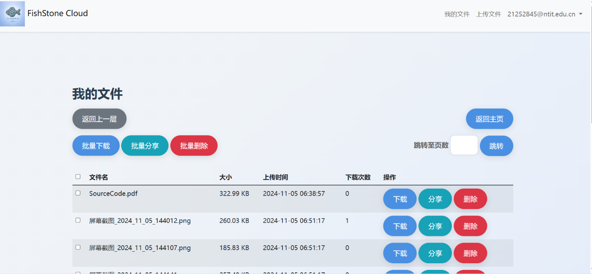Share the 屏幕截图_2024_11_05_144012.png file

(435, 226)
